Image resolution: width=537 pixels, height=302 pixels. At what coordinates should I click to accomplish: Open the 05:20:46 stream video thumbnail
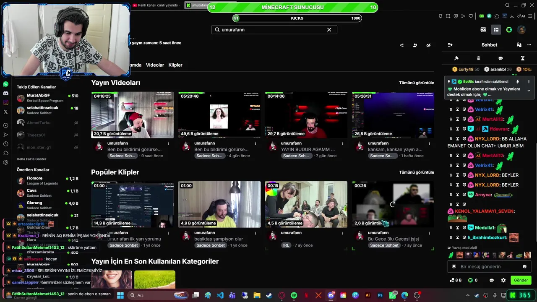pyautogui.click(x=219, y=115)
